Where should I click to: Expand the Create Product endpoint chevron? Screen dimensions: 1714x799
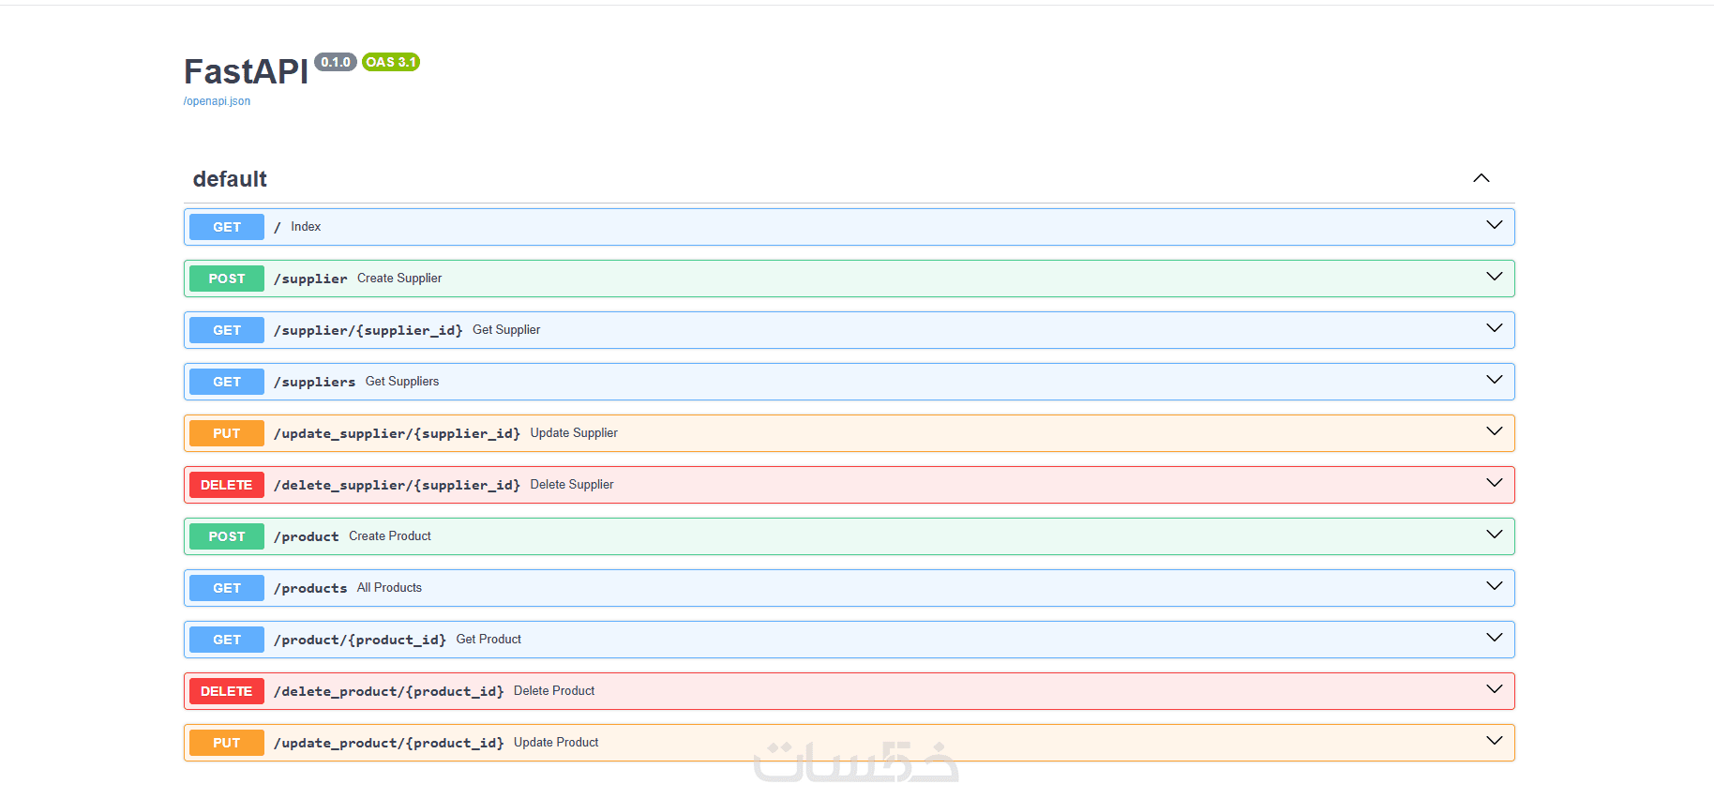tap(1495, 535)
